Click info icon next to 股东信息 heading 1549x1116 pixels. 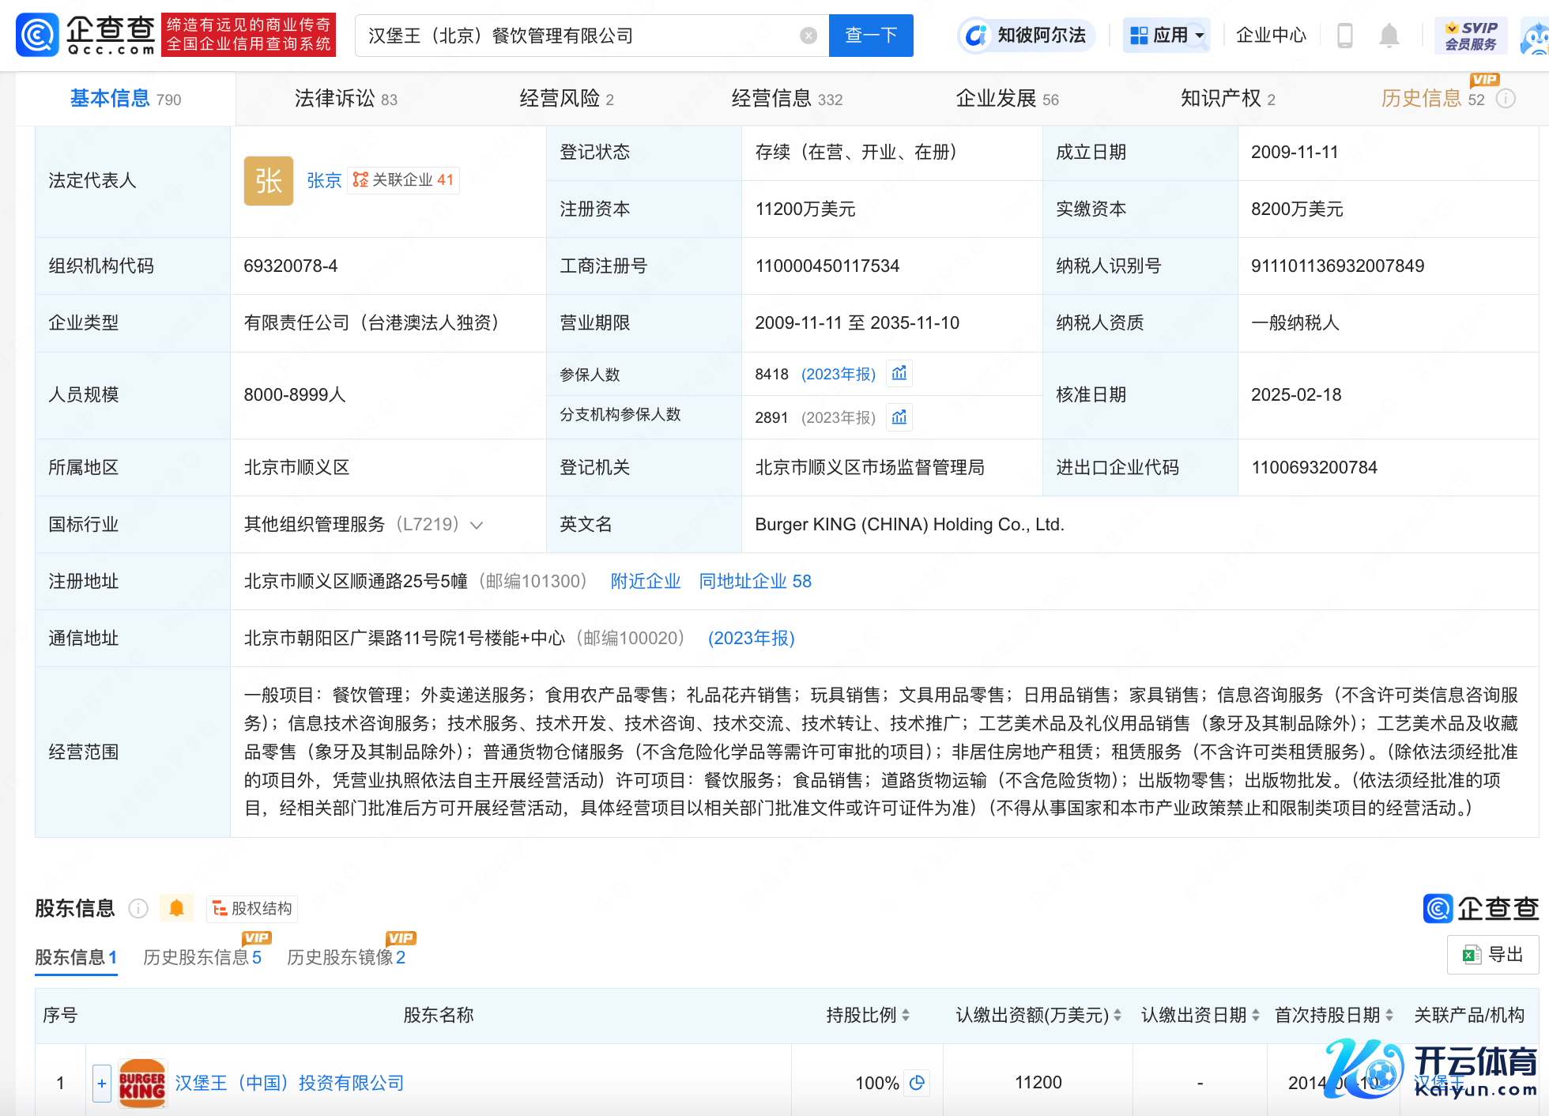pyautogui.click(x=138, y=908)
